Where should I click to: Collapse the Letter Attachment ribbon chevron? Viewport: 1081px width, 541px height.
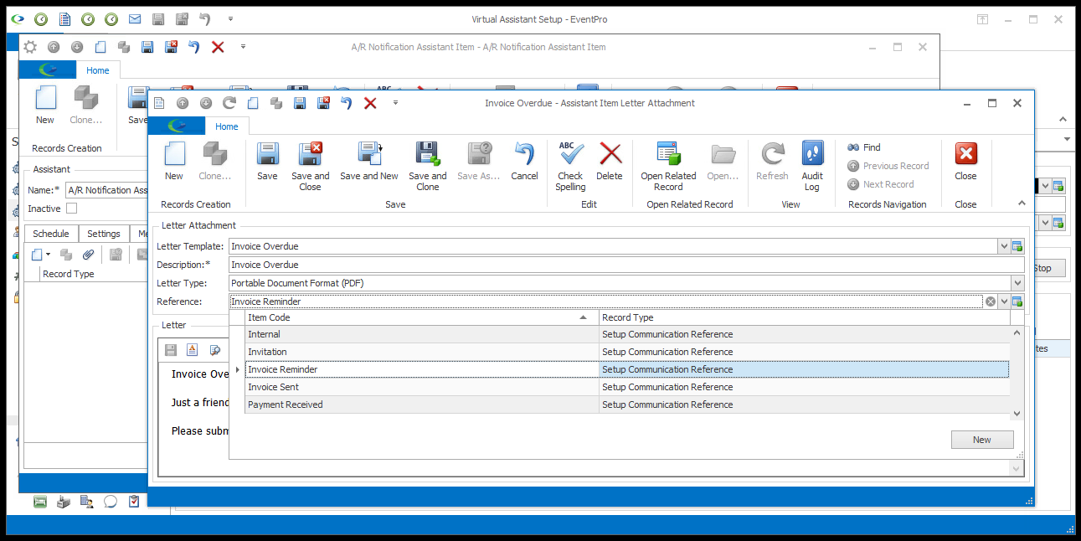click(x=1021, y=203)
